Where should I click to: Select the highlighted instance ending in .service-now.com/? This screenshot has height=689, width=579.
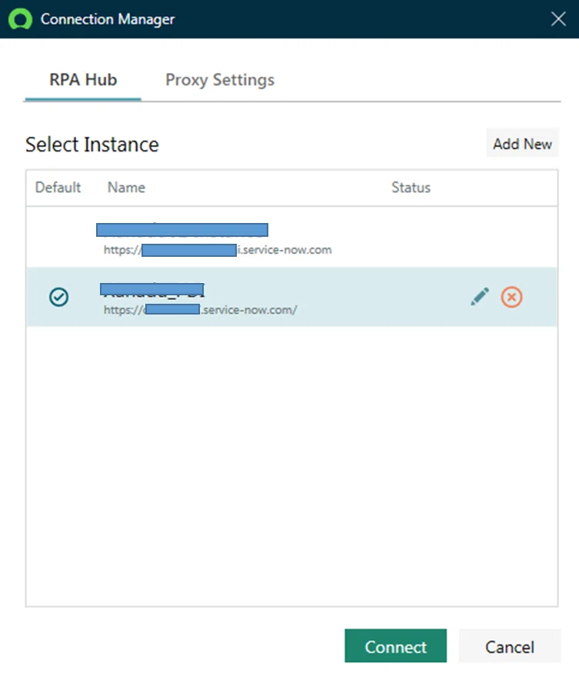291,297
